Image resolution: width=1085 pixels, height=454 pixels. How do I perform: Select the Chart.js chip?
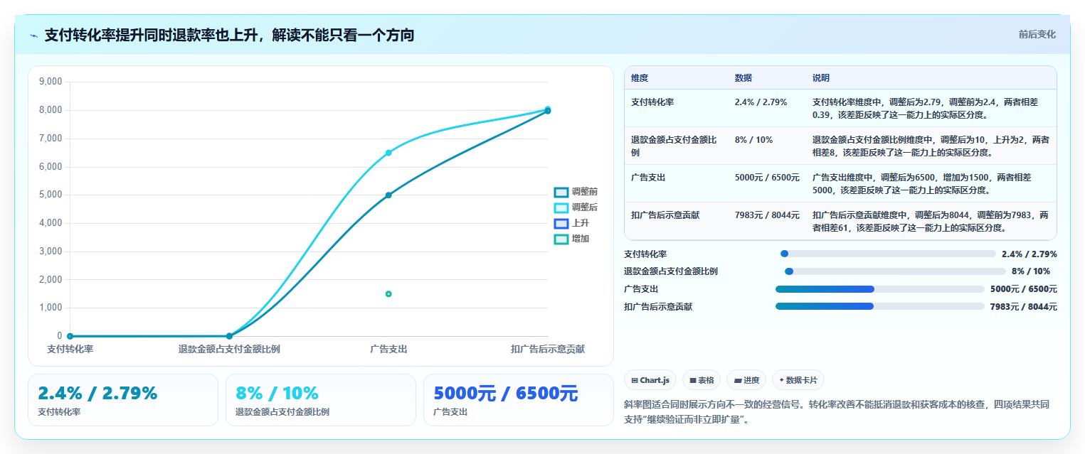(650, 380)
